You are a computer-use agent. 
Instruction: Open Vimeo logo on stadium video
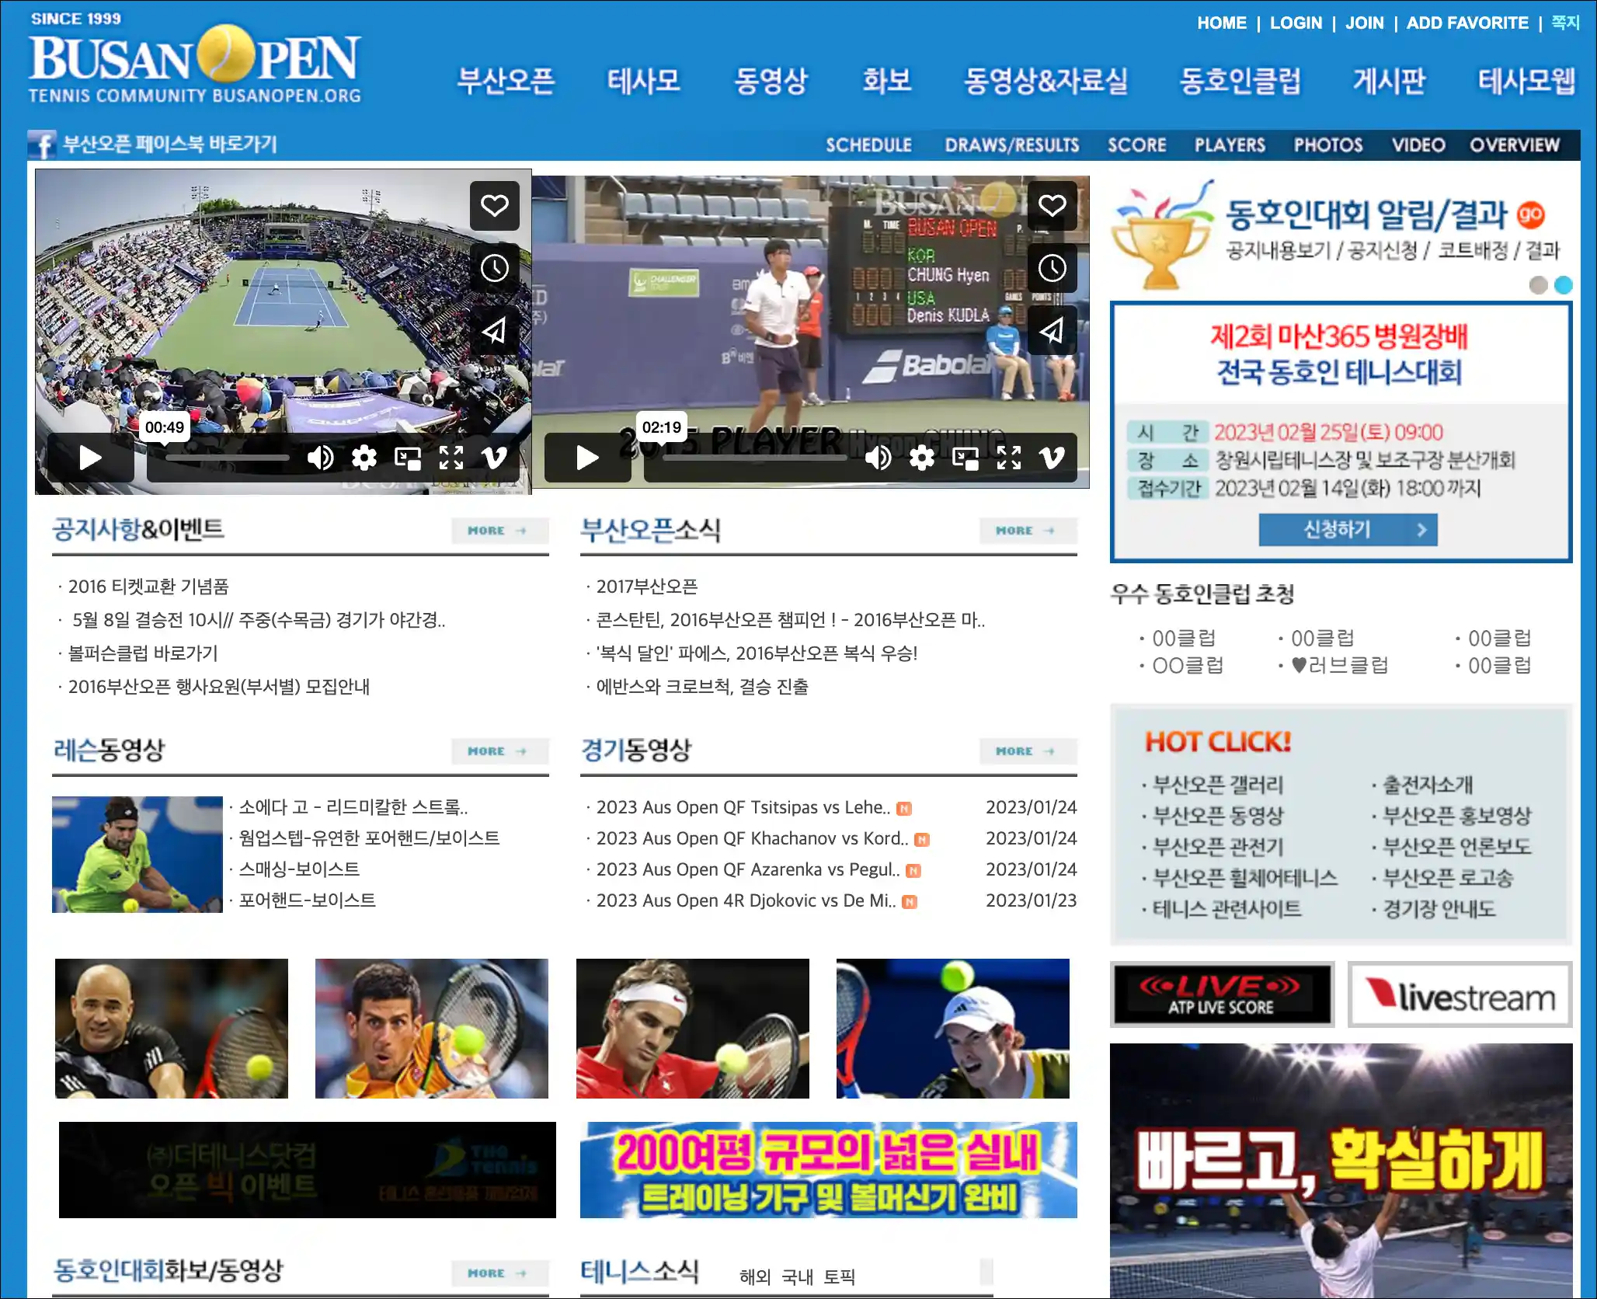[x=495, y=458]
